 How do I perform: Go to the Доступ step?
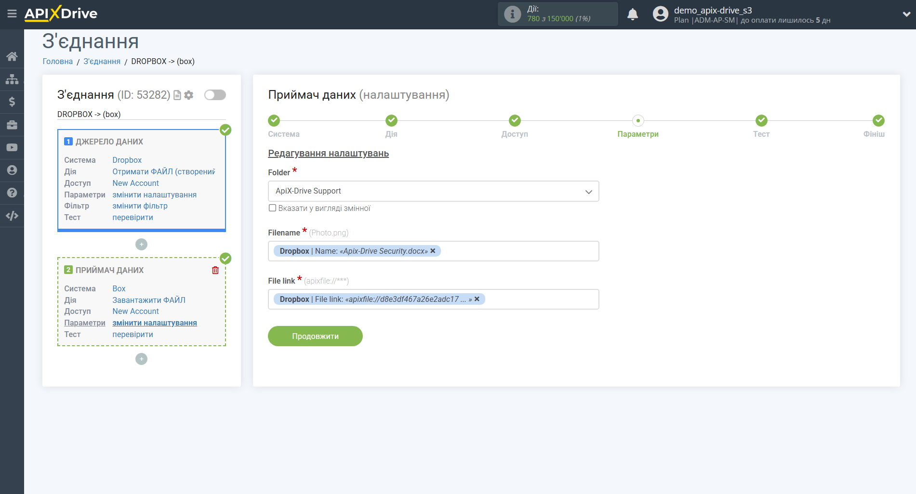tap(514, 121)
